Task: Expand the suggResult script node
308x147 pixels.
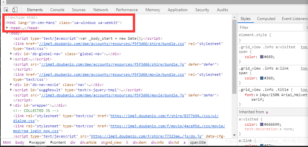Action: click(11, 90)
